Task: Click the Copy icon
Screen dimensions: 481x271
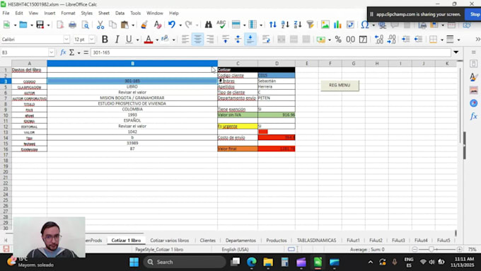Action: [x=112, y=25]
